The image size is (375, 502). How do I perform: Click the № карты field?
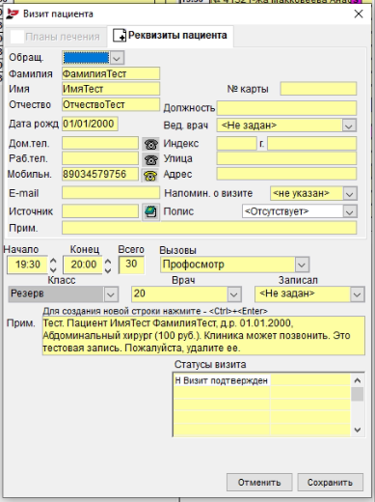[x=318, y=89]
